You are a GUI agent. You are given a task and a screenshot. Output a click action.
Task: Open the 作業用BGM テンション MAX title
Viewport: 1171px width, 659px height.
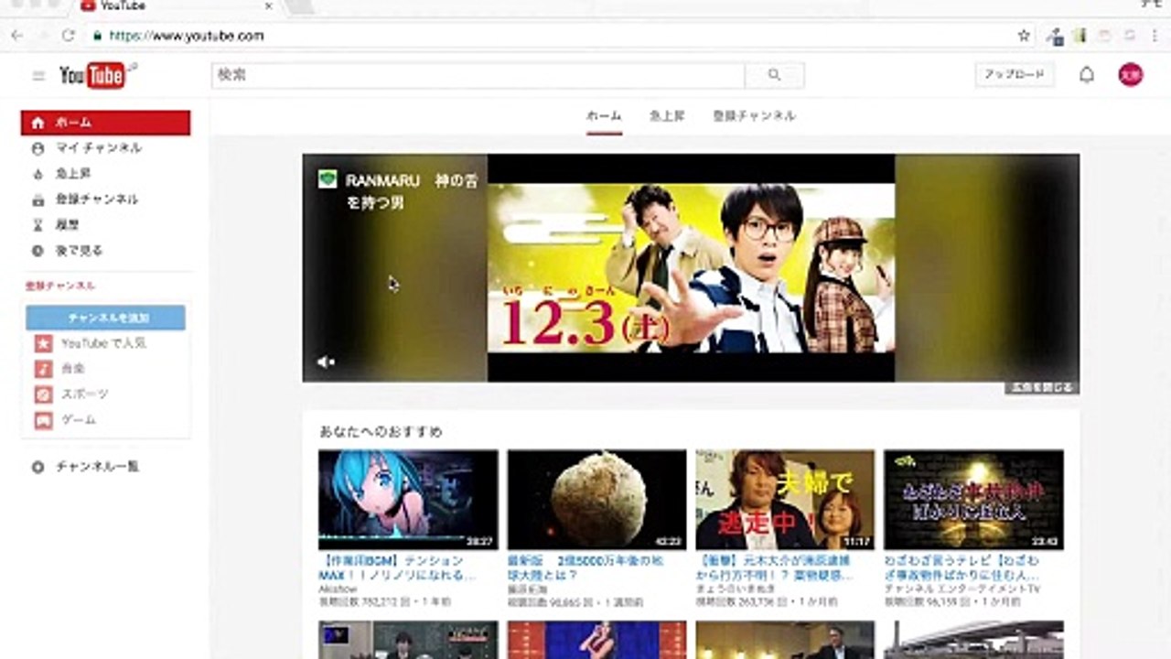399,567
